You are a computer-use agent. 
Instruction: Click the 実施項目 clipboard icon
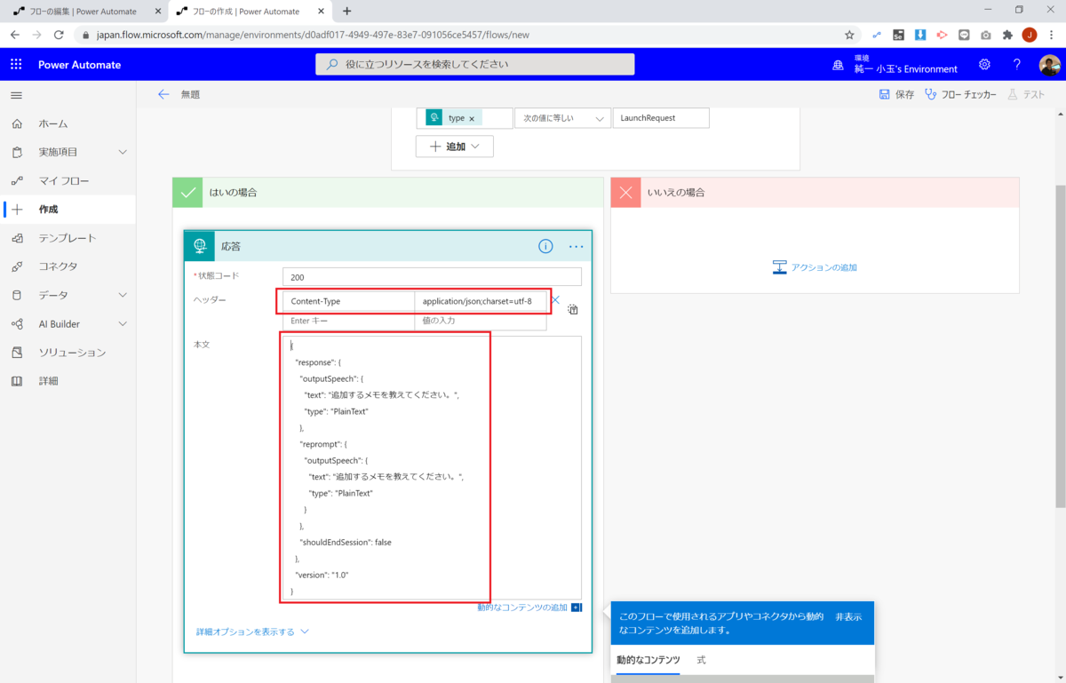point(17,152)
